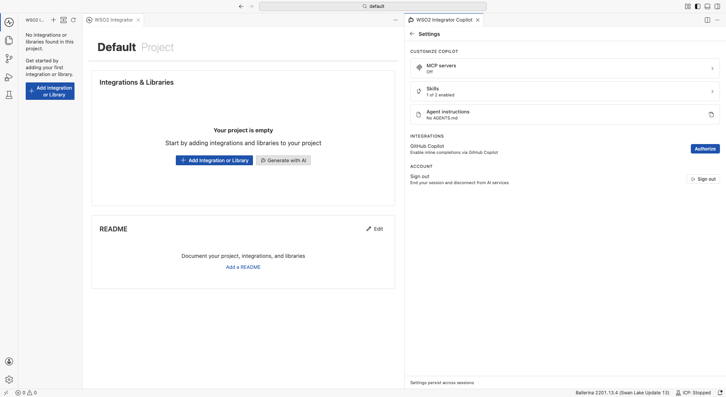Toggle the primary side bar

[698, 6]
